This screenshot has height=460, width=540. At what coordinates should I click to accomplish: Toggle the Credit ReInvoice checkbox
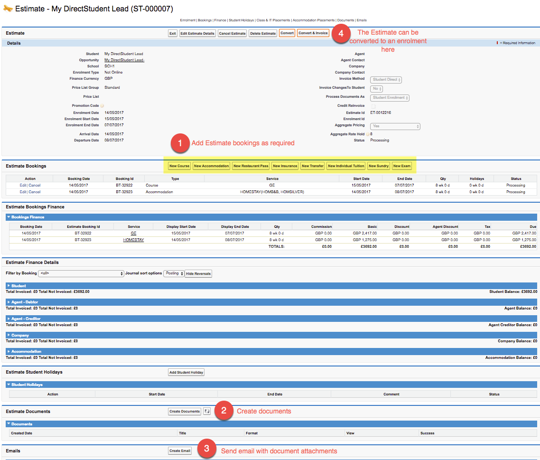pos(373,106)
